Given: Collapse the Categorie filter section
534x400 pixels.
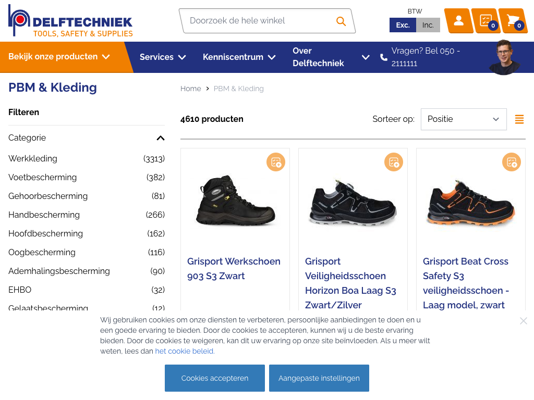Looking at the screenshot, I should click(x=161, y=138).
